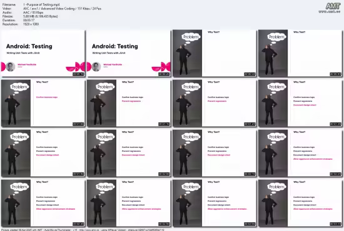Open the thumbnail stamped 00:03:00
This screenshot has width=344, height=231.
[x=215, y=203]
